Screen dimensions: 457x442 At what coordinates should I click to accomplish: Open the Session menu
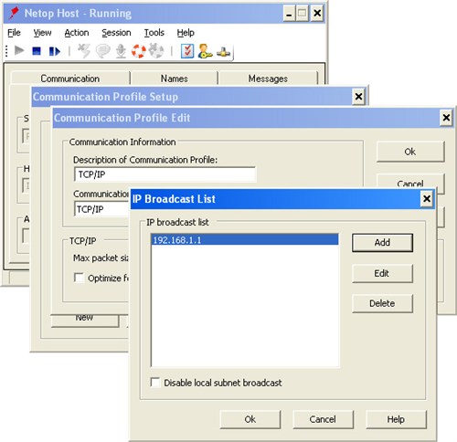click(116, 33)
